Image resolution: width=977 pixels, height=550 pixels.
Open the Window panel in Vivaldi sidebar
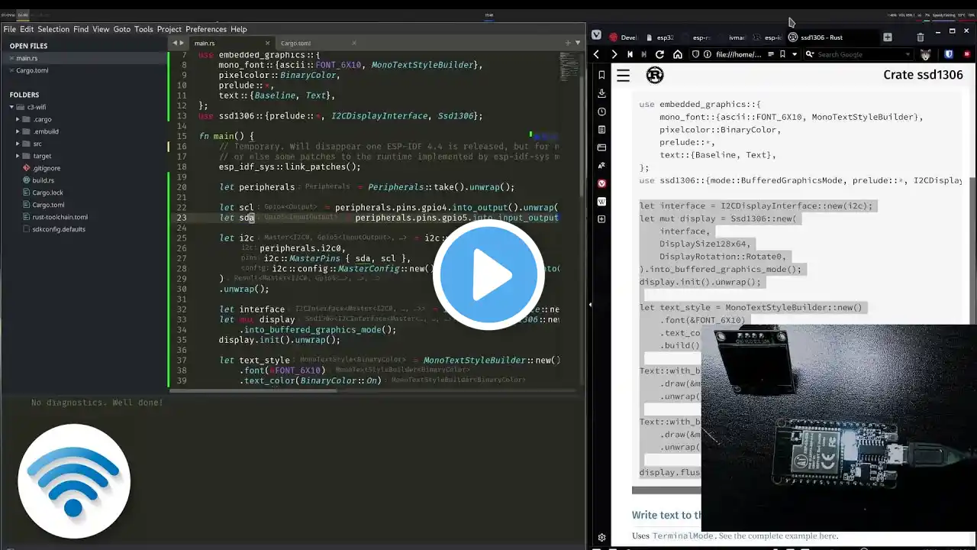pyautogui.click(x=601, y=147)
